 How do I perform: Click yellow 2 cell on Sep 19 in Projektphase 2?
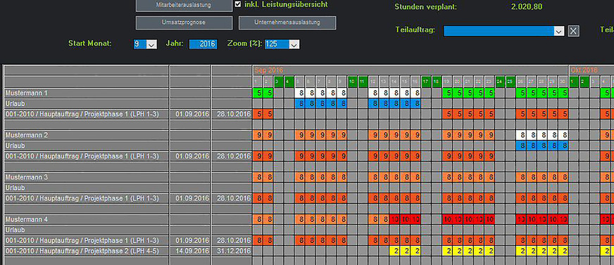point(448,251)
